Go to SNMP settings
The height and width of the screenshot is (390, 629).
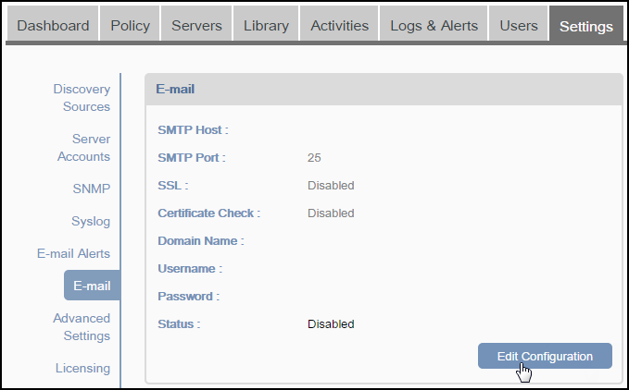[x=92, y=189]
